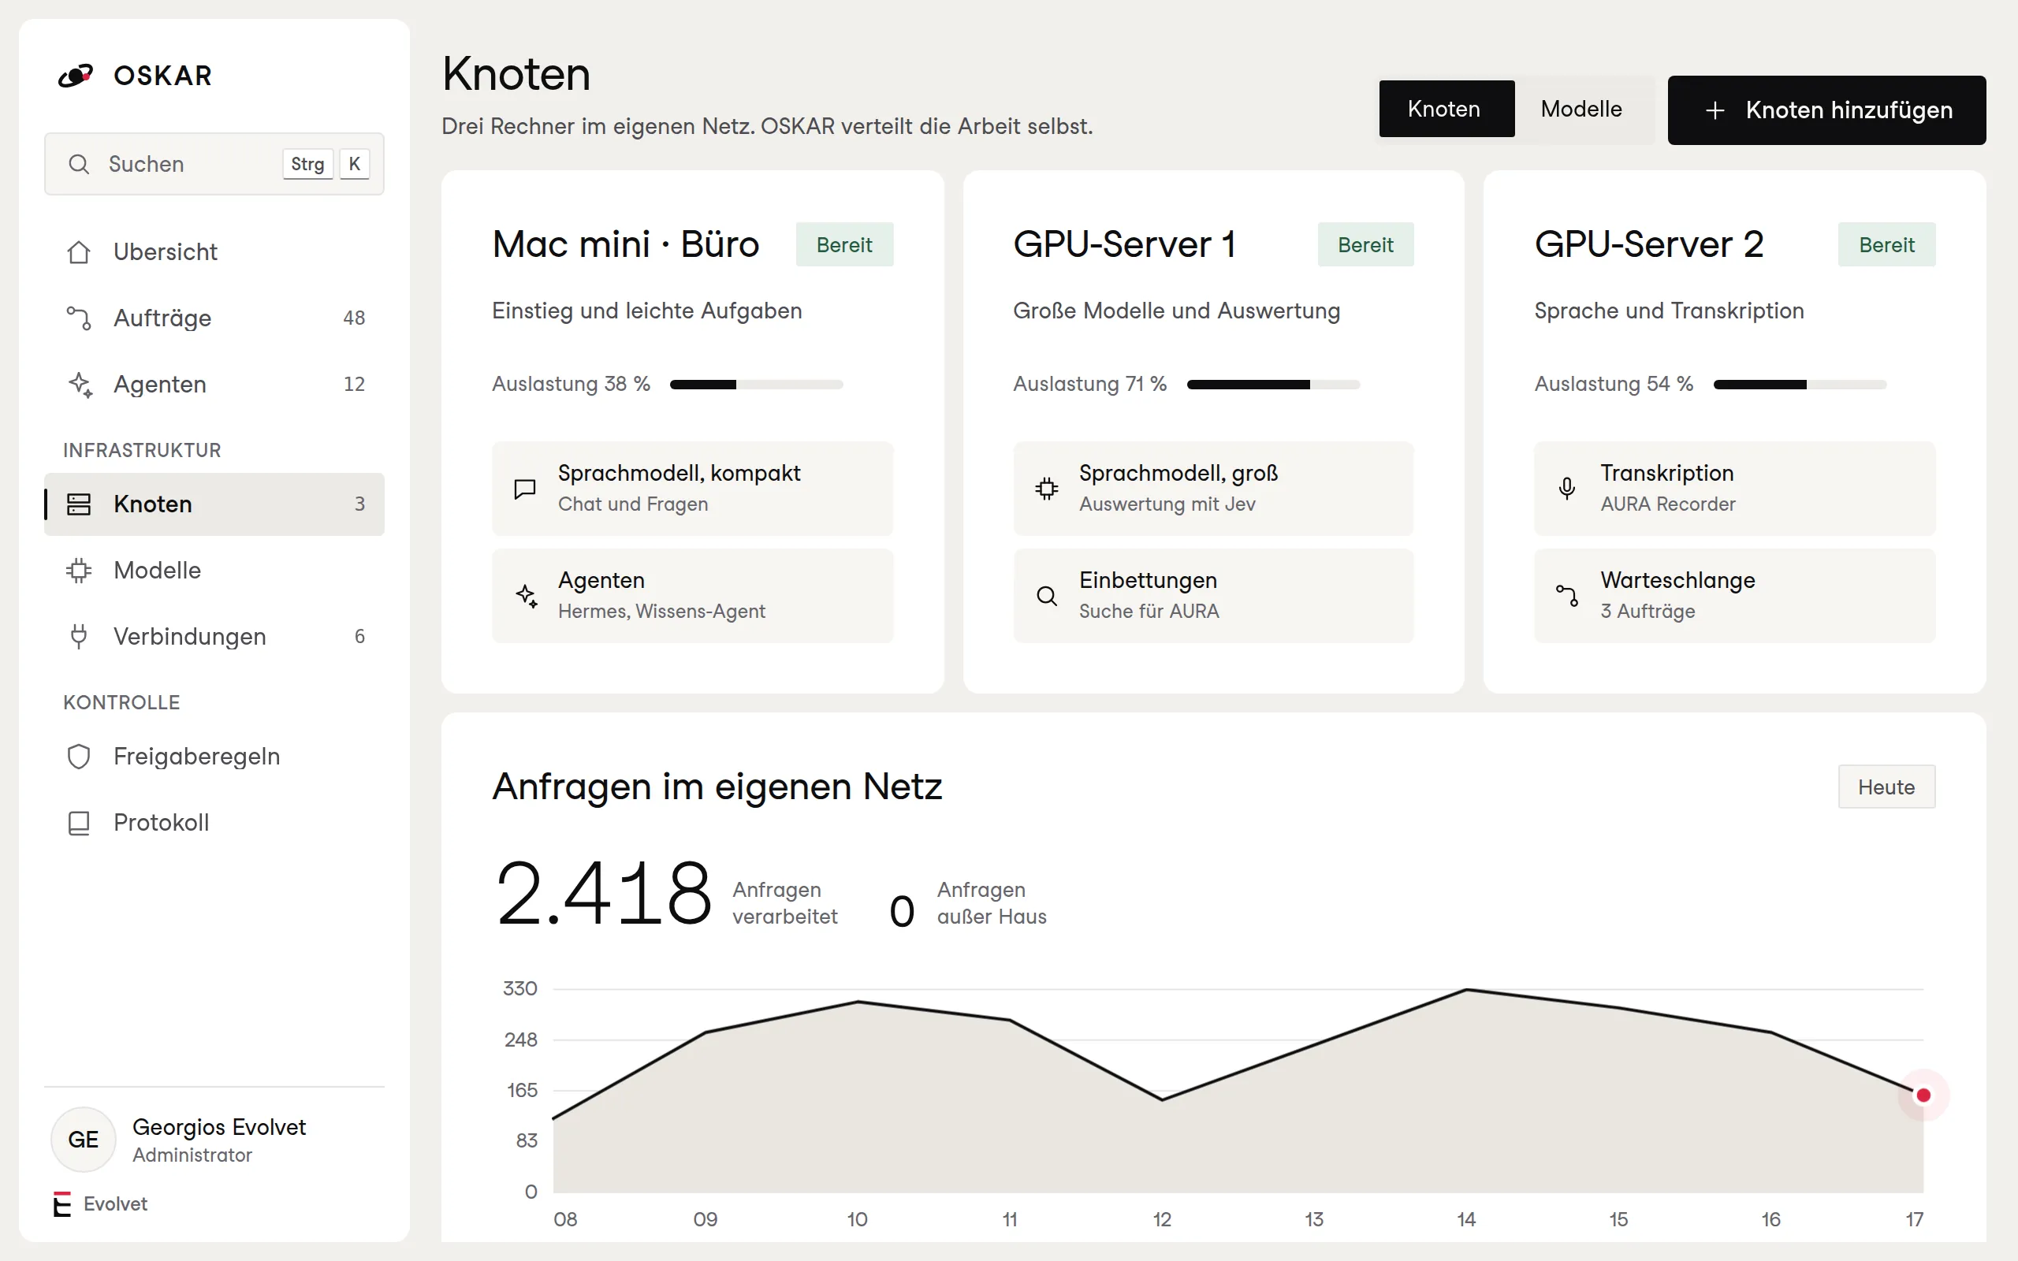Click the Mac mini Auslastung 38 % bar

pyautogui.click(x=756, y=385)
